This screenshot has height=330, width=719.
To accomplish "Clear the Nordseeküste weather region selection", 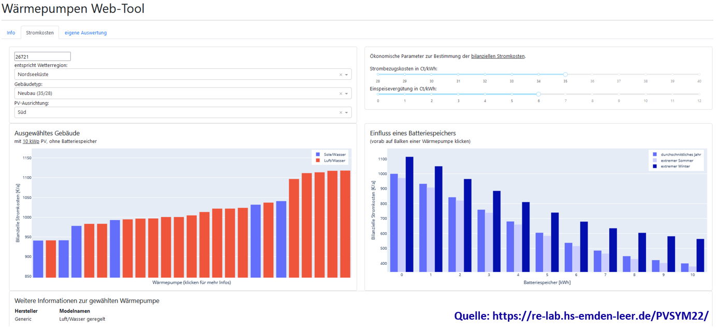I will click(x=341, y=75).
